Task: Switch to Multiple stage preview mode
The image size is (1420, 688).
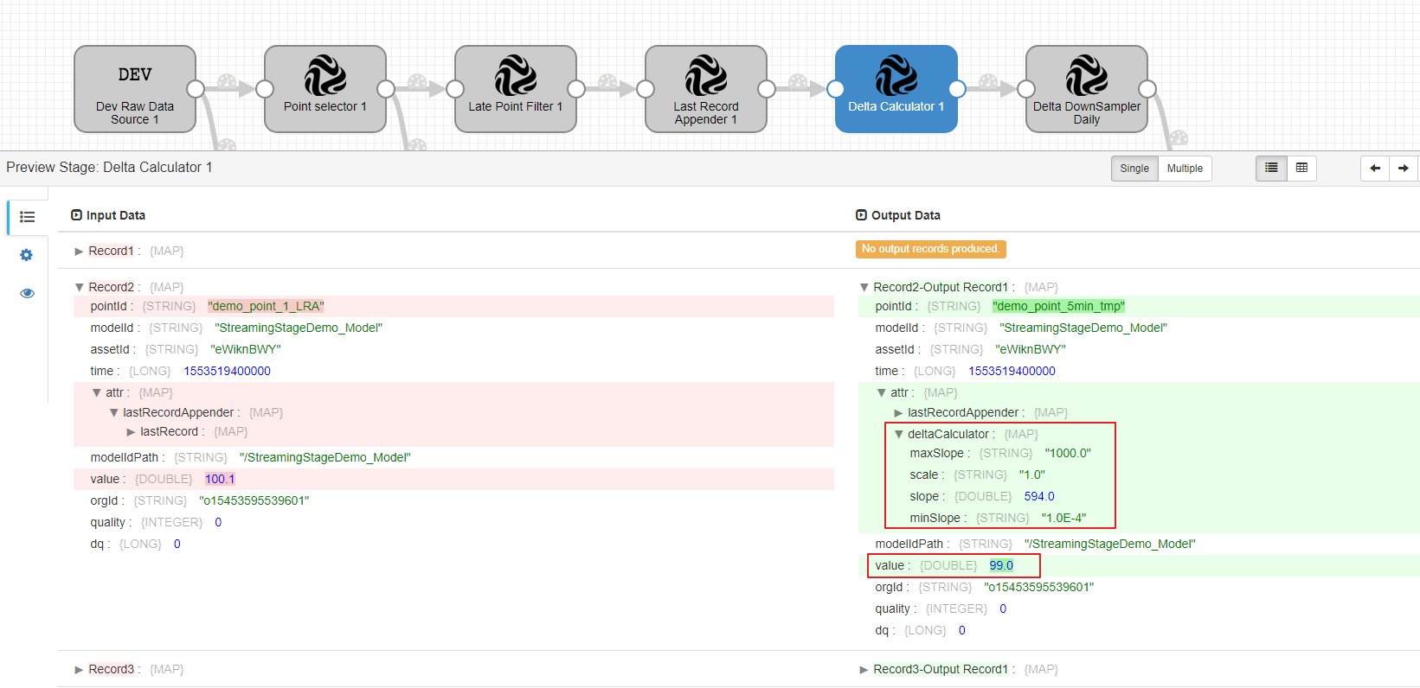Action: pos(1184,169)
